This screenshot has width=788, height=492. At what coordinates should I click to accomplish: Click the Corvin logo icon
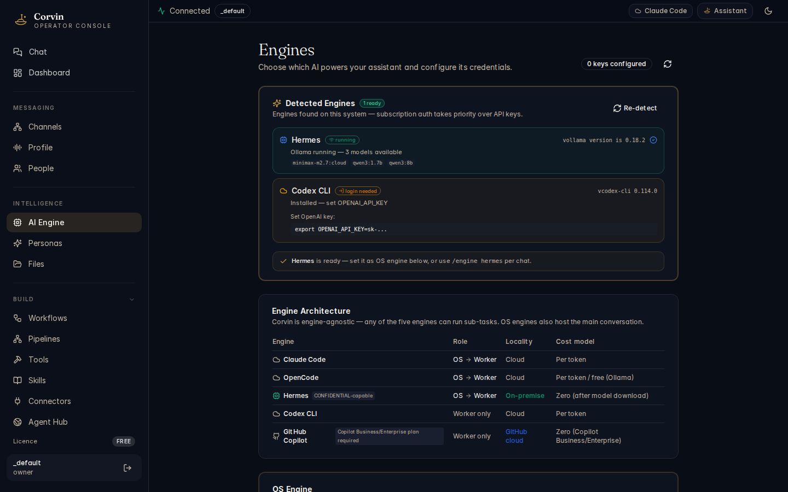[21, 20]
